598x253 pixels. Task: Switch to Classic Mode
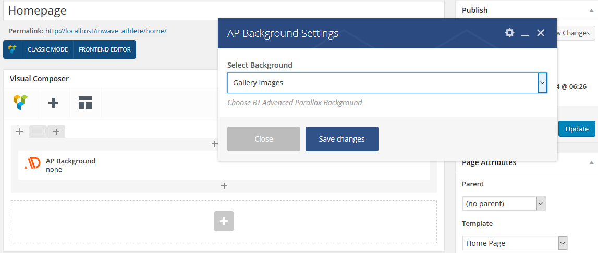47,49
